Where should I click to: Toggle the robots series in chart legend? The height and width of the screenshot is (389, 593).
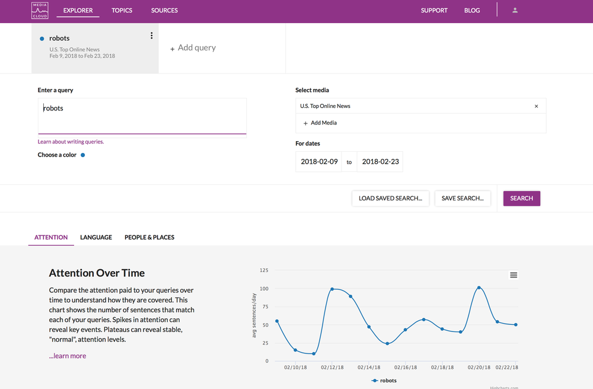coord(384,380)
